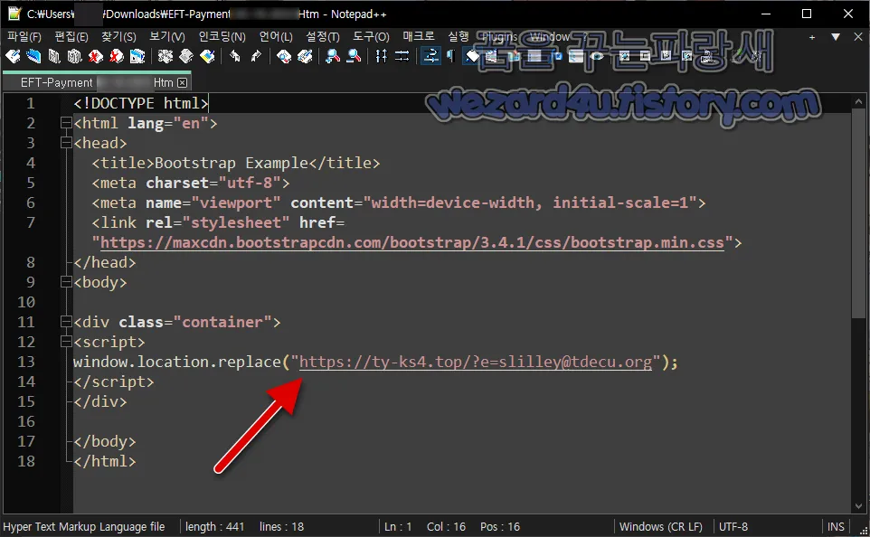Close the EFT-Payment tab with its X
The width and height of the screenshot is (870, 537).
coord(182,82)
